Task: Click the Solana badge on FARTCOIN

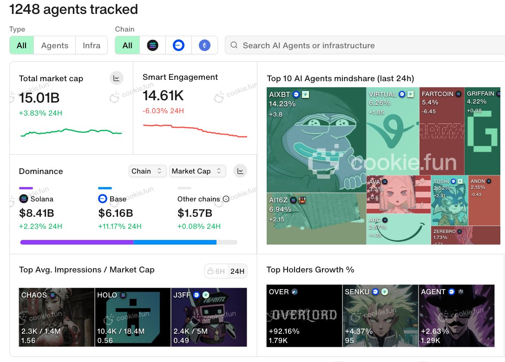Action: coord(458,94)
